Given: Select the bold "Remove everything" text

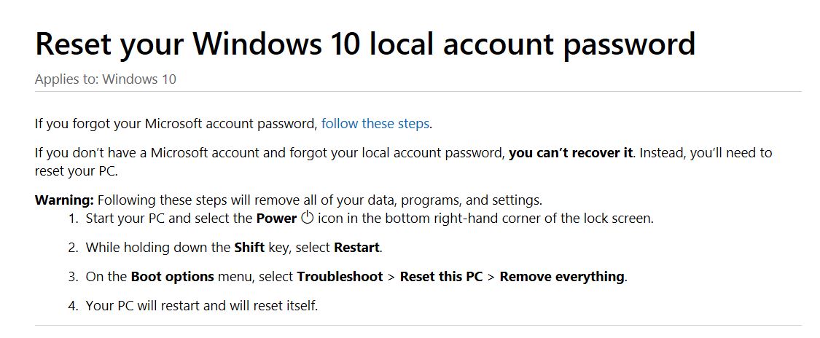Looking at the screenshot, I should point(562,276).
